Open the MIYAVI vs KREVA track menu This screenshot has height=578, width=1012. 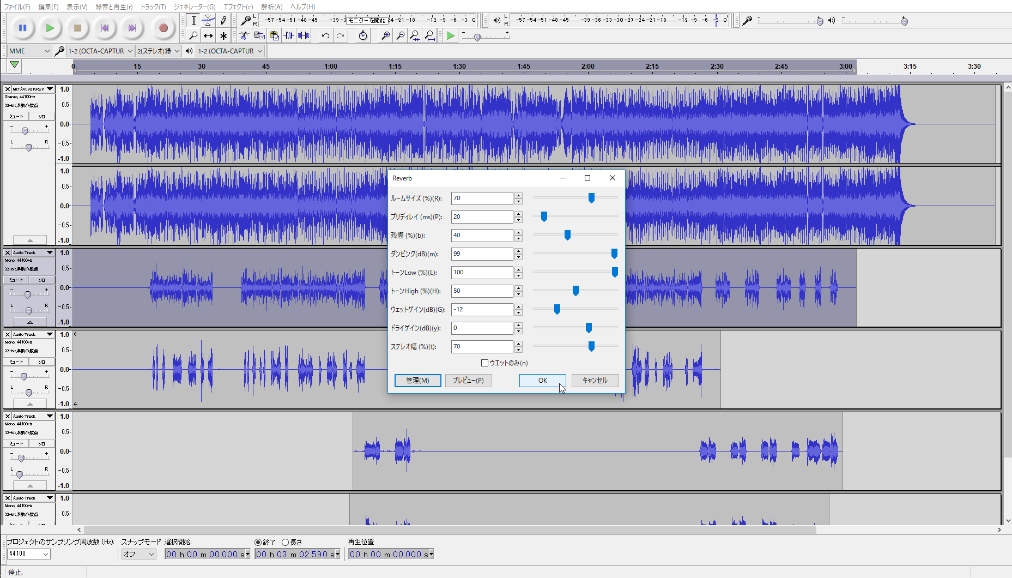tap(33, 89)
